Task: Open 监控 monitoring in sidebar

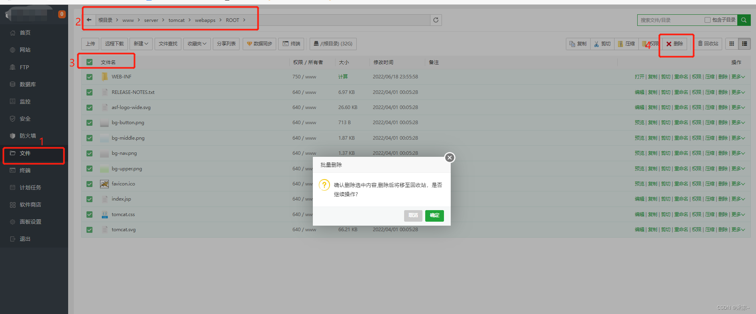Action: pos(25,101)
